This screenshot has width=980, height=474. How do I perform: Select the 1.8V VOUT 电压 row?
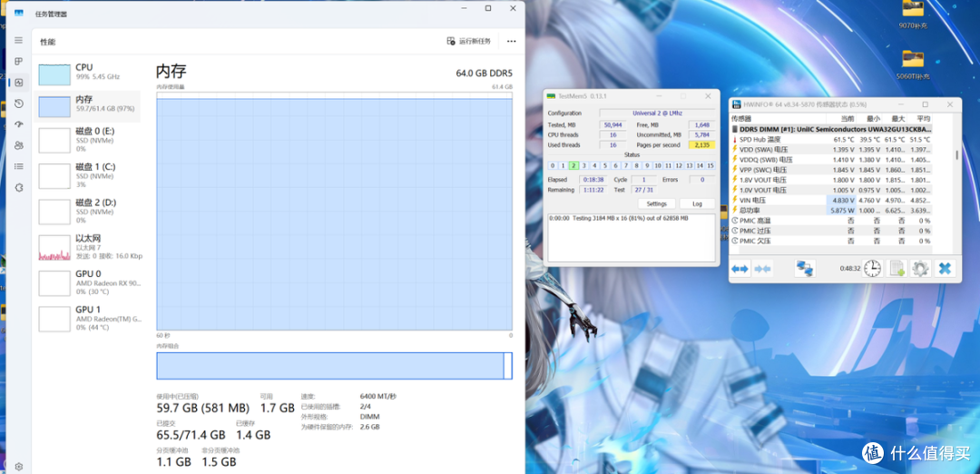point(831,180)
